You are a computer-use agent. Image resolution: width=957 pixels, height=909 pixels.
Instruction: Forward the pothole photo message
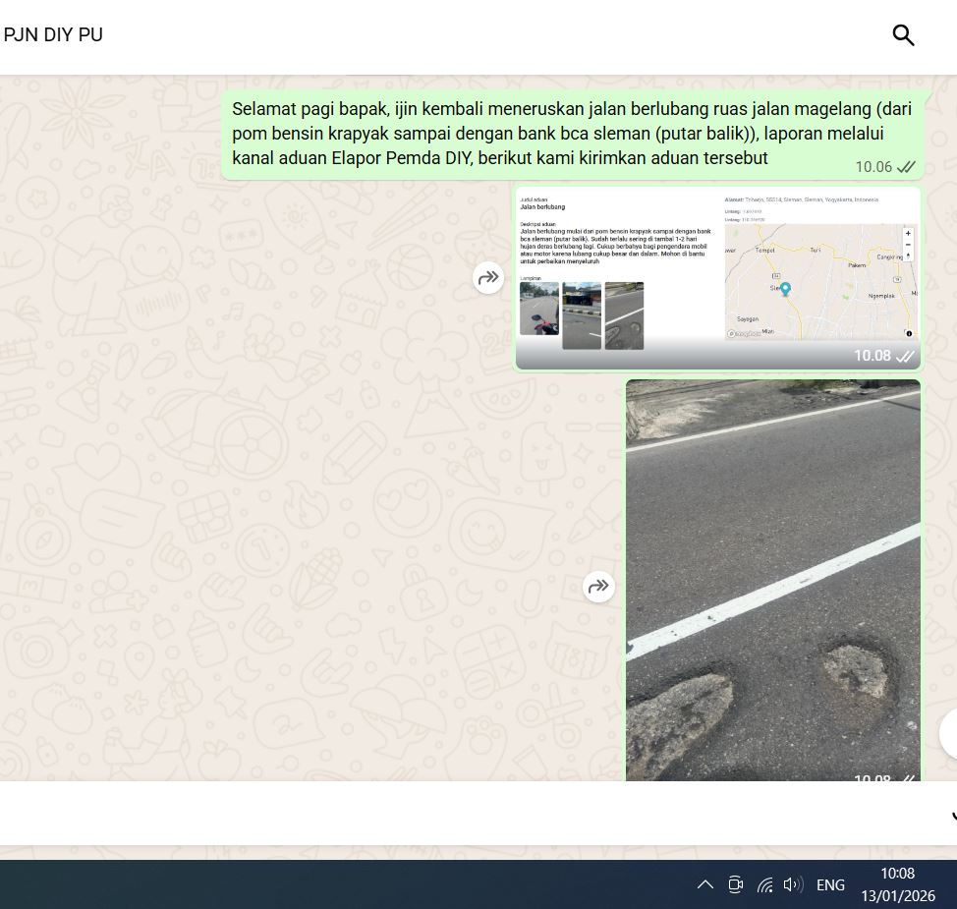point(598,587)
